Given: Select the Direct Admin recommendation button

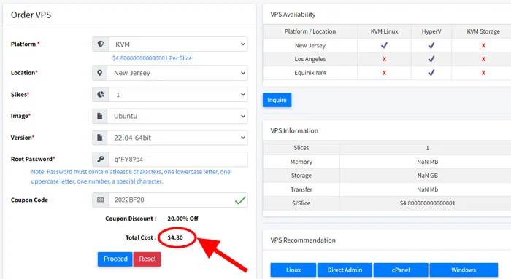Looking at the screenshot, I should pos(345,270).
